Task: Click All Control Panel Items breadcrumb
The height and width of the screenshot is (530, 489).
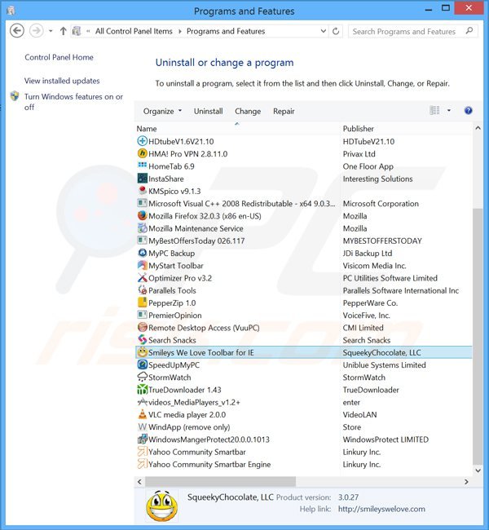Action: pyautogui.click(x=134, y=31)
